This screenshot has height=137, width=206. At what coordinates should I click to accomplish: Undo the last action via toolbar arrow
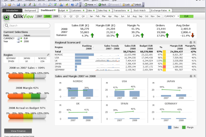coord(40,5)
